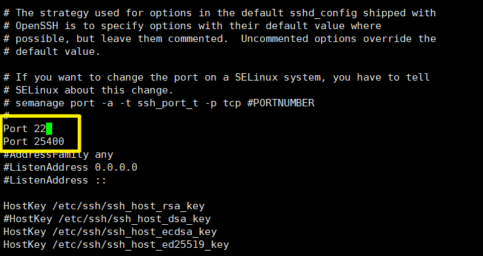The width and height of the screenshot is (483, 256).
Task: Click the 'SELinux about this change' comment line
Action: (x=89, y=90)
